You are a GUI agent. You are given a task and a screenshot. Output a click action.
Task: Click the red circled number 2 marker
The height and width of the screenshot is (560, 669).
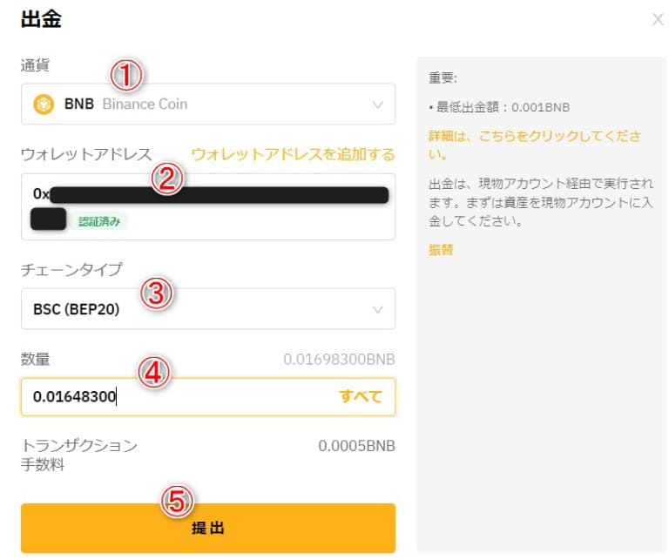167,179
